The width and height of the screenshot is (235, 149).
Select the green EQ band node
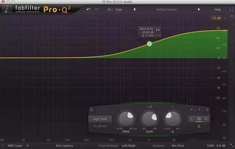pyautogui.click(x=149, y=44)
